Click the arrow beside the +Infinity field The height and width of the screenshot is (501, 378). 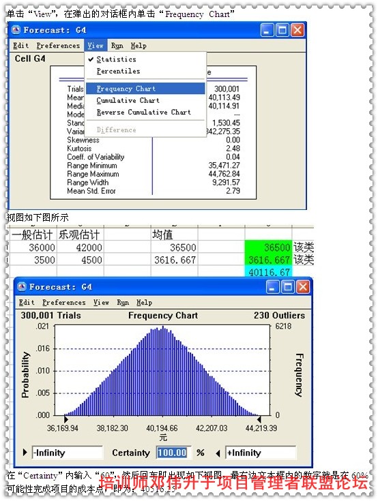pyautogui.click(x=218, y=453)
